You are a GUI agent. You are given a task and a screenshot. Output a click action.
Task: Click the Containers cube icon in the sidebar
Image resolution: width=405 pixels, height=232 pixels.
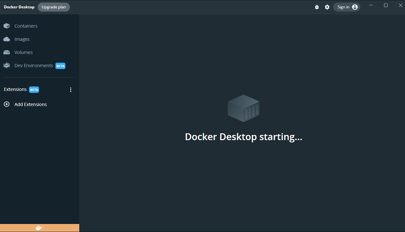[6, 26]
